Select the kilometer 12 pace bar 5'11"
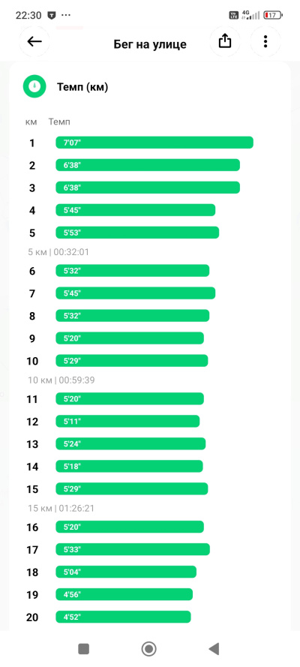The width and height of the screenshot is (300, 667). [x=127, y=421]
